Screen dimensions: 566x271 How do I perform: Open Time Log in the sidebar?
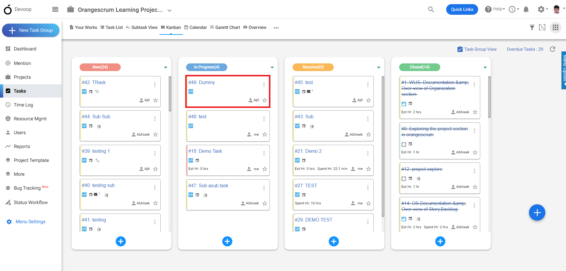click(23, 105)
